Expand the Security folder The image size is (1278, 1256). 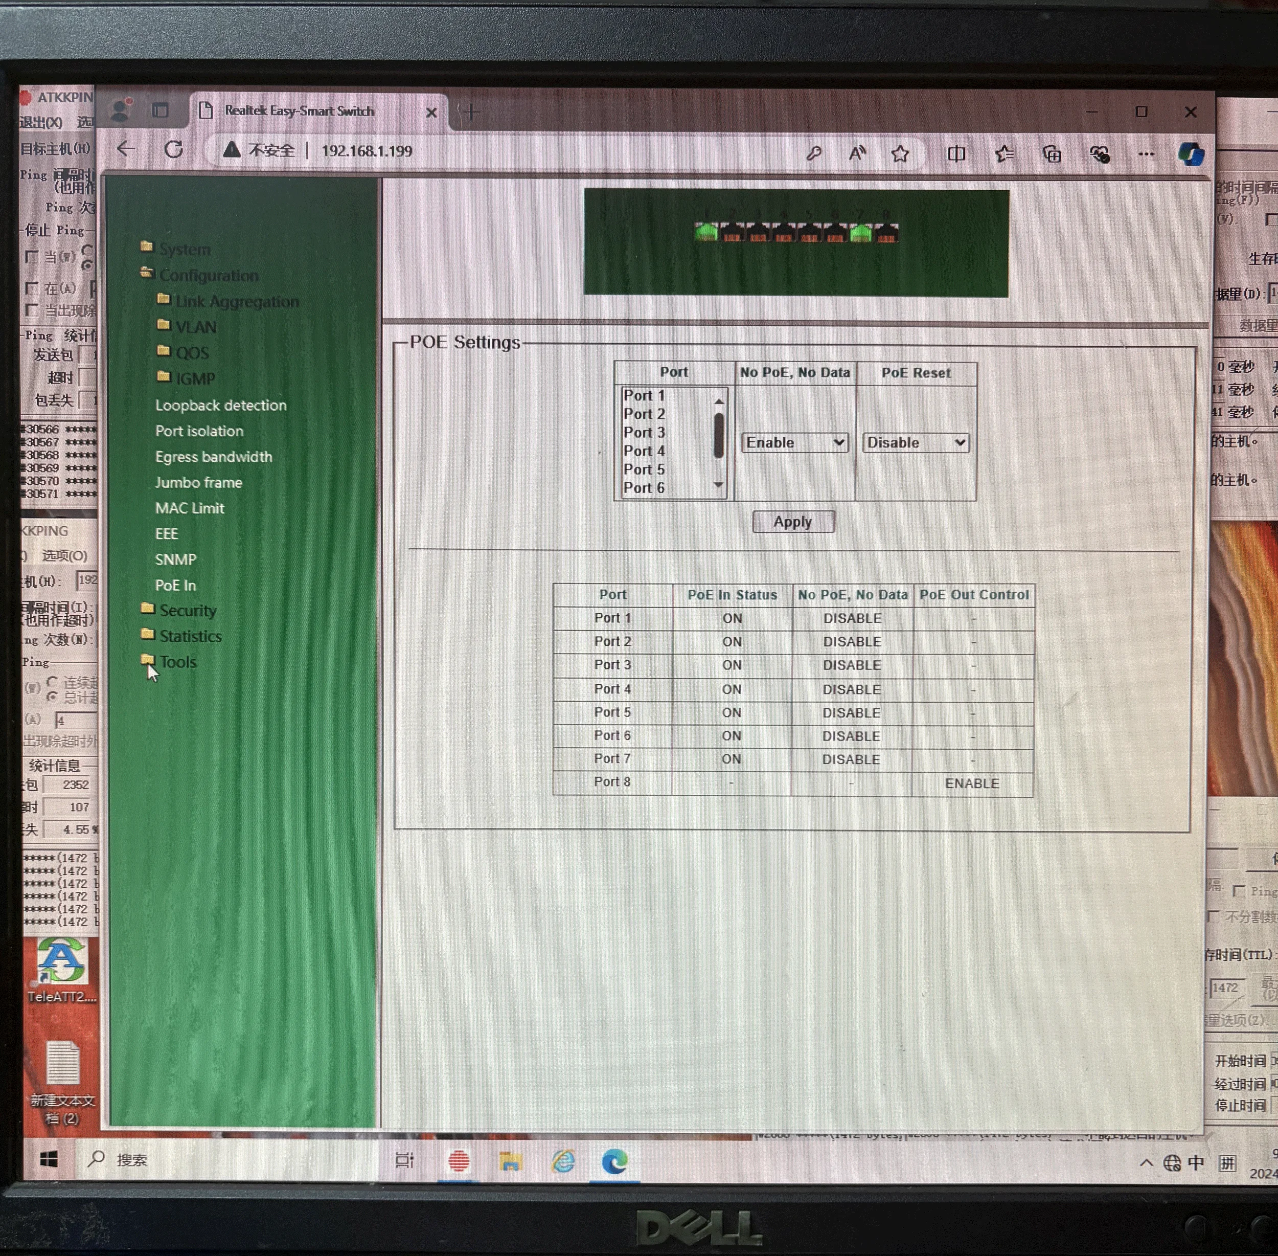[187, 611]
